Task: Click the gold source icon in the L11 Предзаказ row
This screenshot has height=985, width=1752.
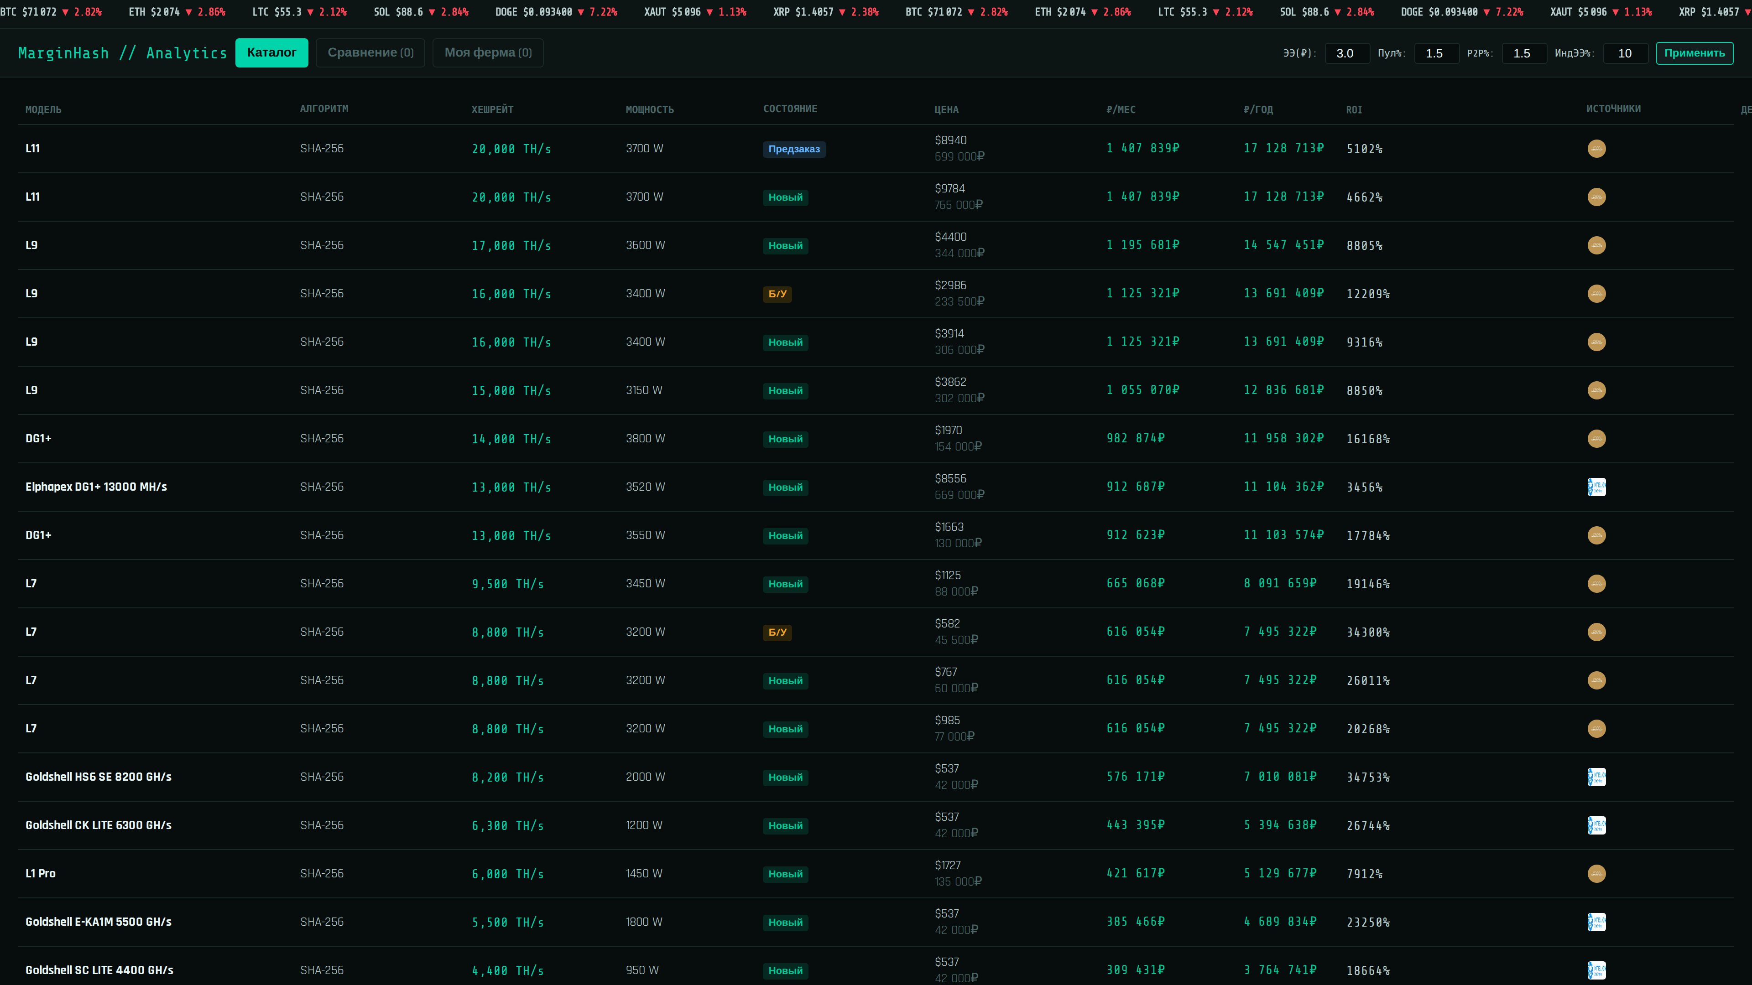Action: tap(1596, 148)
